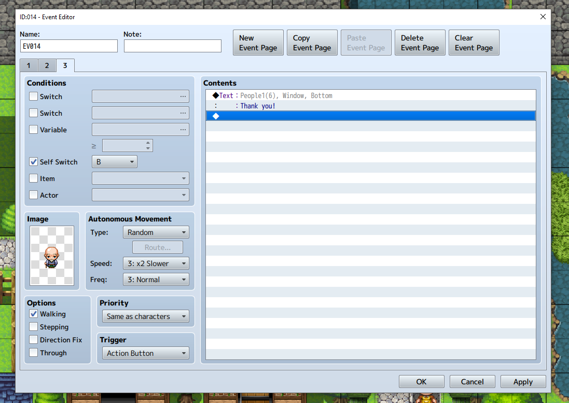The height and width of the screenshot is (403, 569).
Task: Select the empty command line diamond
Action: point(216,116)
